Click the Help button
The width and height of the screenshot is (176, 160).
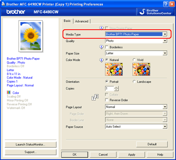(160, 155)
